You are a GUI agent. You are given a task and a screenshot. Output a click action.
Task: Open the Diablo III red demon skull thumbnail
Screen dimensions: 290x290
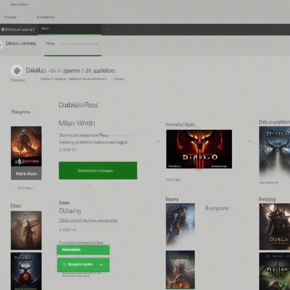199,149
